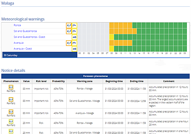Viewport: 191px width, 134px height.
Task: Click the wind warning icon for Axarquia
Action: [x=75, y=43]
